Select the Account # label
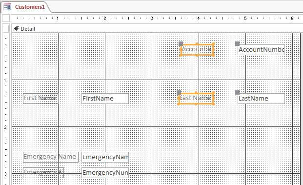The image size is (303, 185). point(197,50)
